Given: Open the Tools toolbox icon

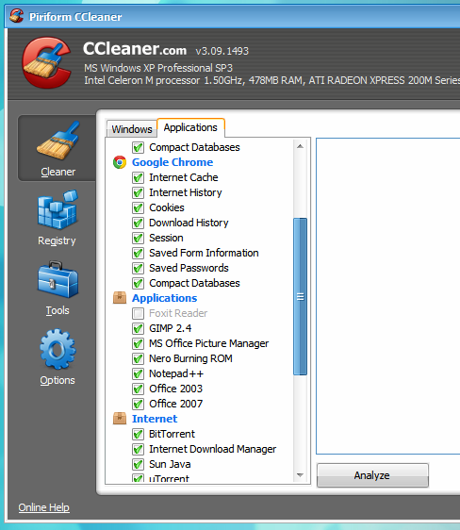Looking at the screenshot, I should point(57,279).
